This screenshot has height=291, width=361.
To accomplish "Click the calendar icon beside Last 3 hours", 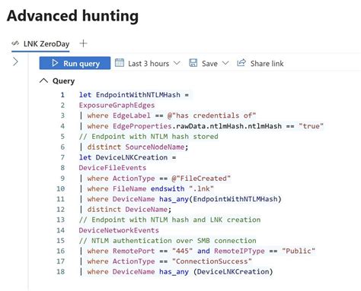I will 120,62.
